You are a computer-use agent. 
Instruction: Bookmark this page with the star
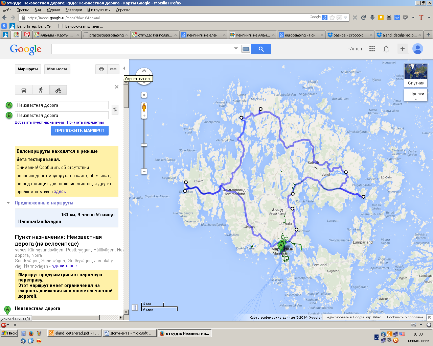tap(332, 18)
